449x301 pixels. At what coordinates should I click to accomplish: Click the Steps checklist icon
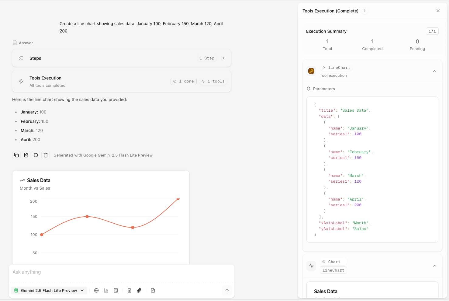point(21,58)
